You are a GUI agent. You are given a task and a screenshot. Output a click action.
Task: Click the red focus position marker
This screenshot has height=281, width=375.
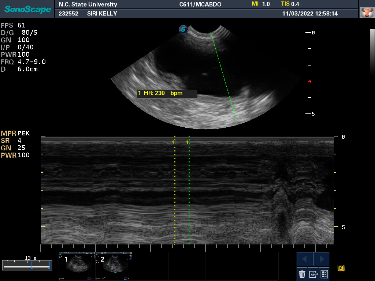tap(309, 81)
